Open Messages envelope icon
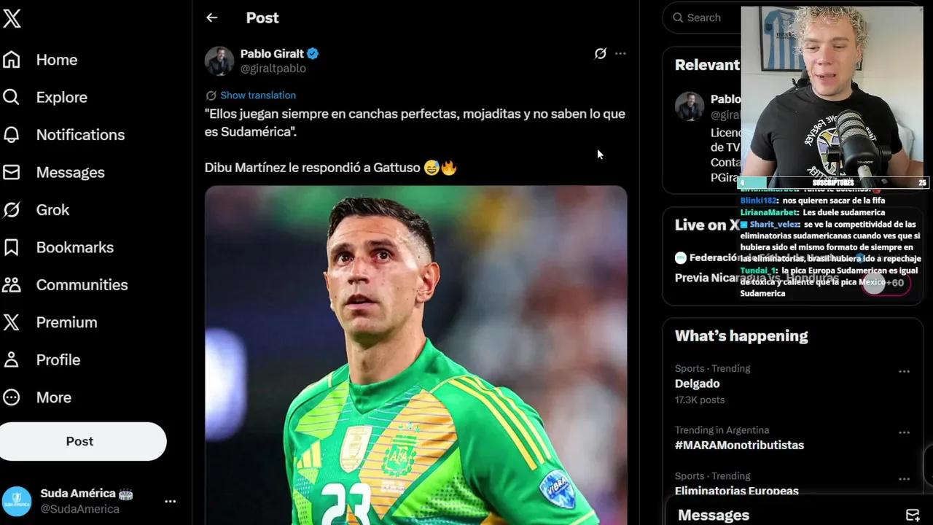Image resolution: width=933 pixels, height=525 pixels. 12,172
